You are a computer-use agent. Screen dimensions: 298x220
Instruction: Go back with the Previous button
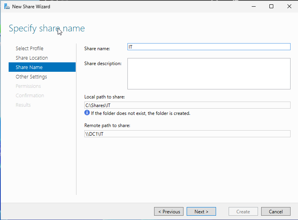[169, 211]
